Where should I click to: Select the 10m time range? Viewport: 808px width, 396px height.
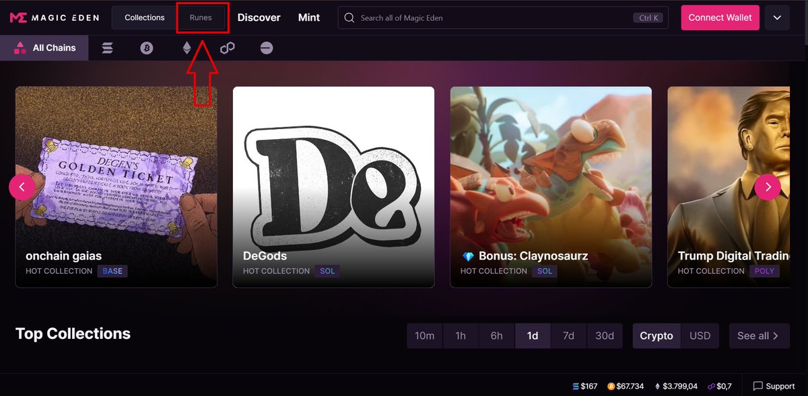tap(424, 335)
